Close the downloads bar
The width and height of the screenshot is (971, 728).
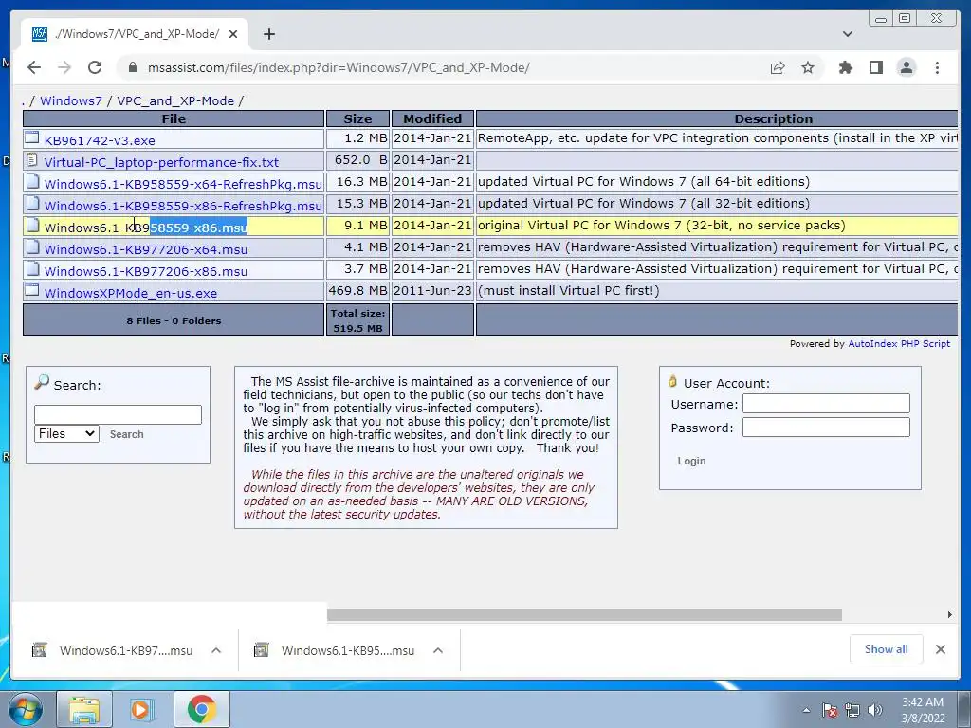[x=940, y=649]
